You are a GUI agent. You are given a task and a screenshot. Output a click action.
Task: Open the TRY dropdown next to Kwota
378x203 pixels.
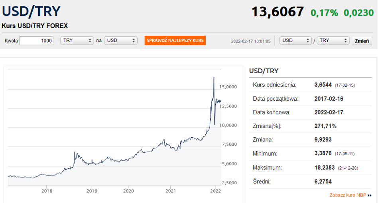pyautogui.click(x=77, y=41)
